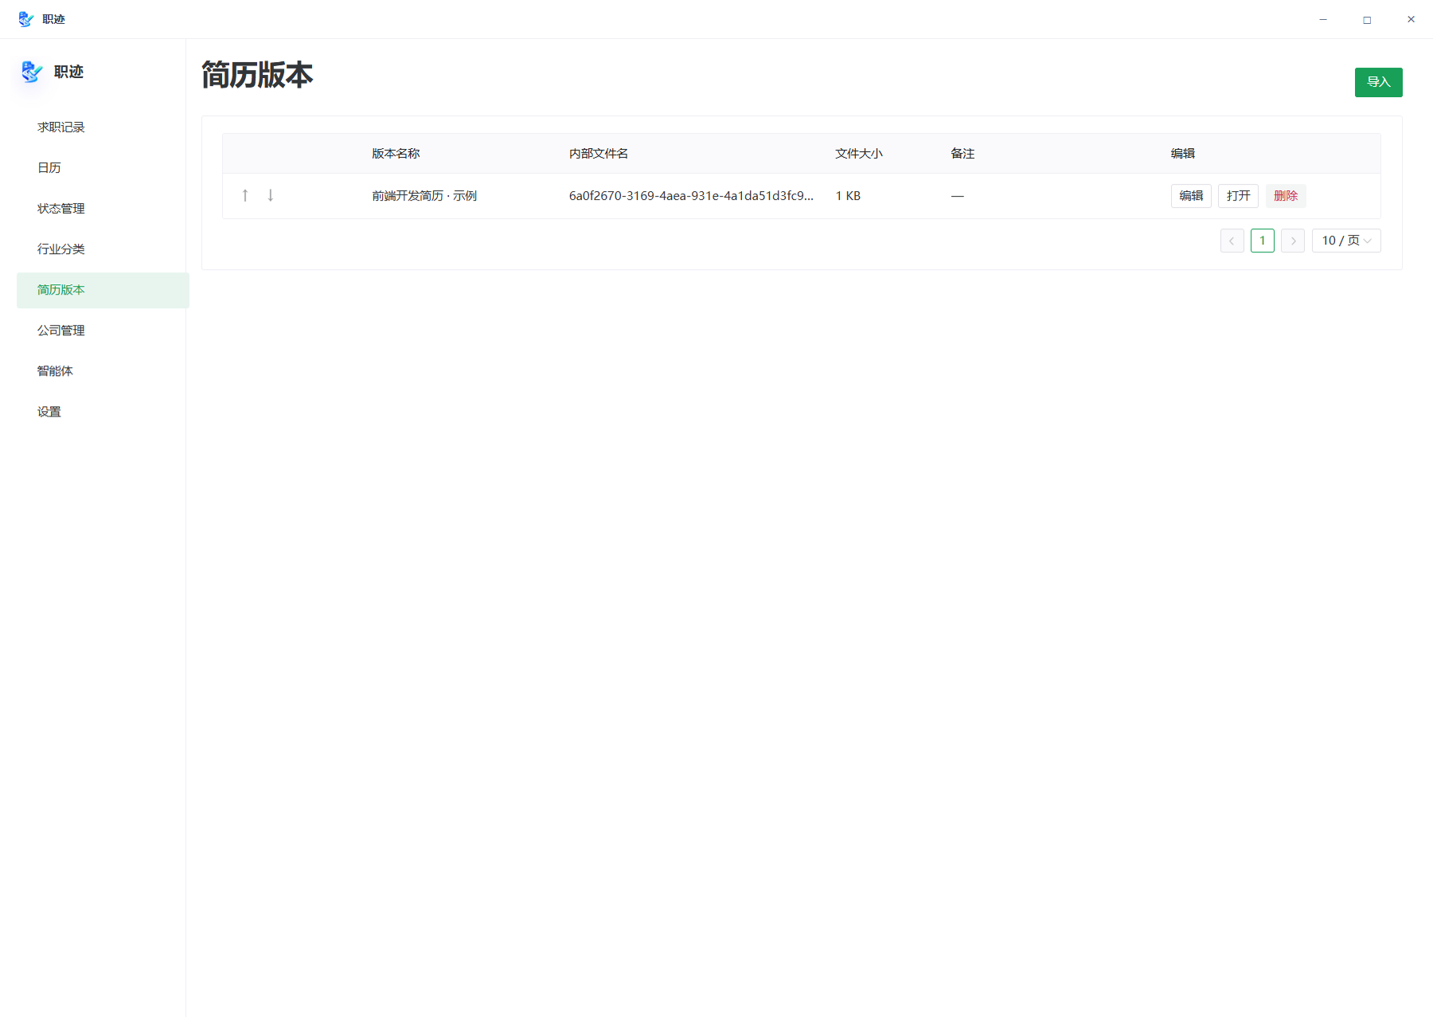The width and height of the screenshot is (1433, 1017).
Task: Close the 职迹 window
Action: pos(1411,19)
